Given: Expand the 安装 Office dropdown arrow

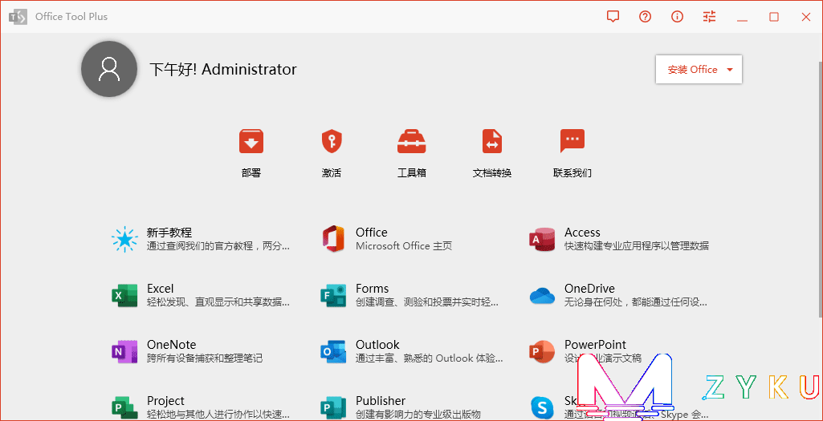Looking at the screenshot, I should pos(730,70).
